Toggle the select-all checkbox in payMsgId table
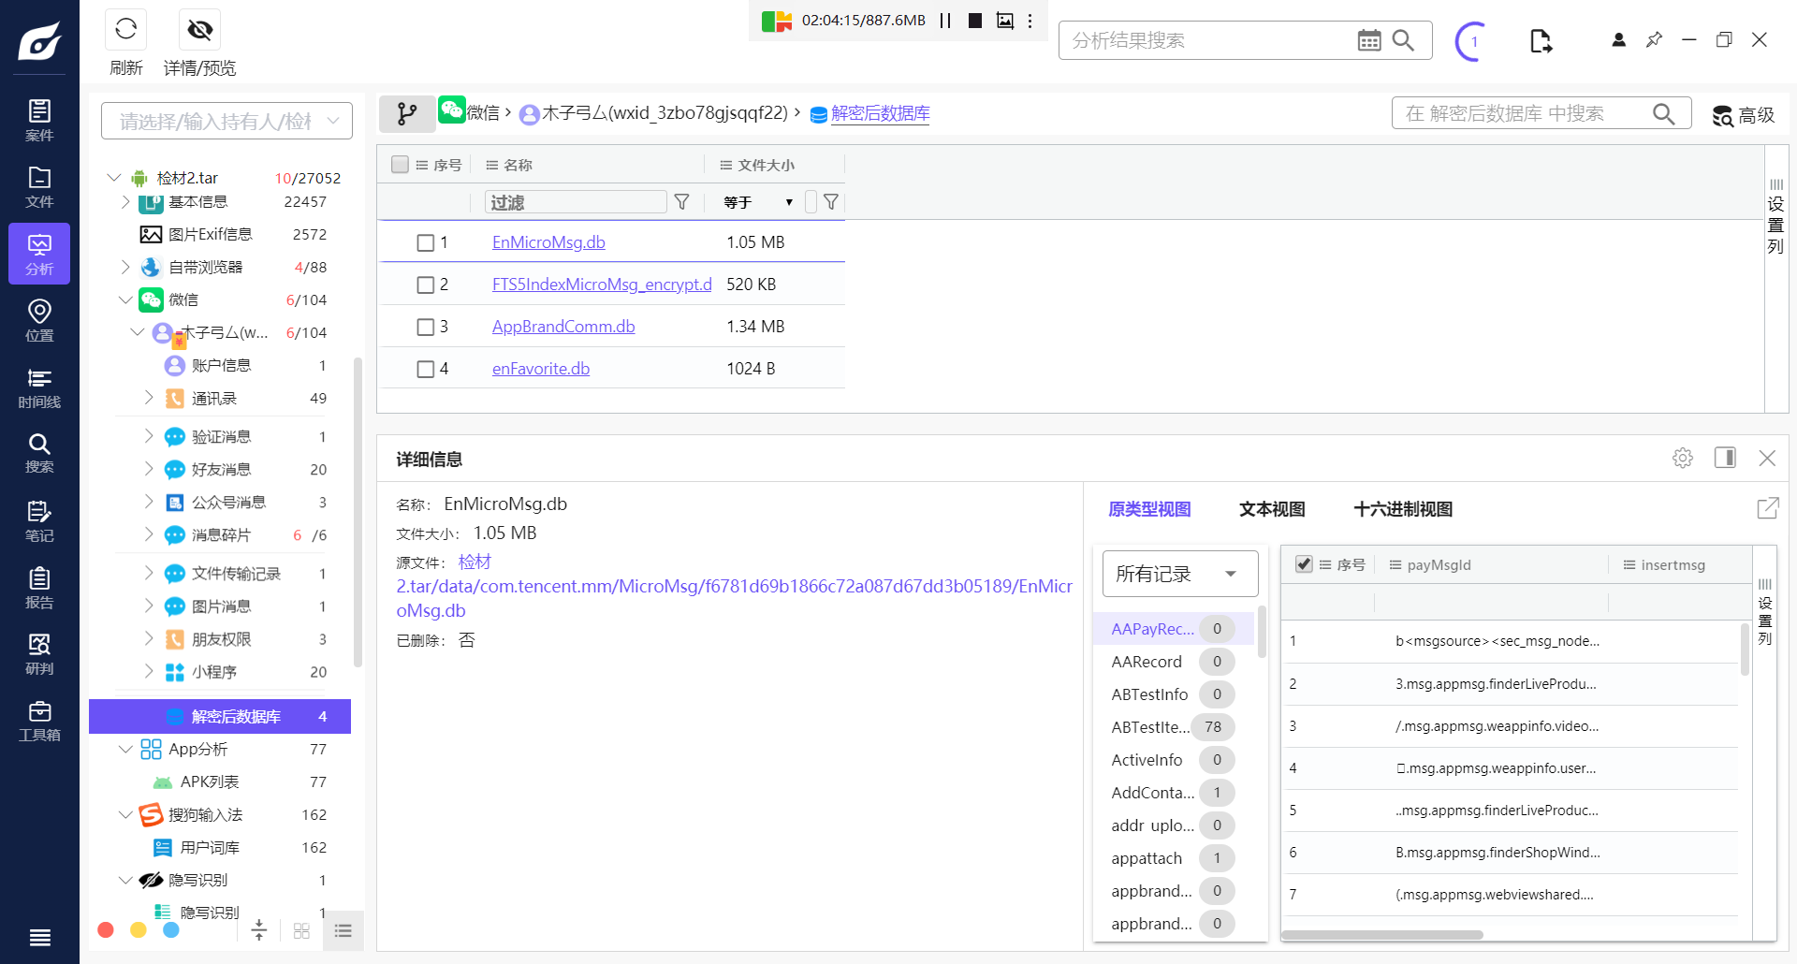Image resolution: width=1797 pixels, height=964 pixels. coord(1303,564)
